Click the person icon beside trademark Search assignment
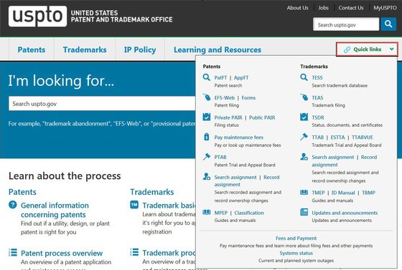Screen dimensions: 402x270 pyautogui.click(x=304, y=156)
